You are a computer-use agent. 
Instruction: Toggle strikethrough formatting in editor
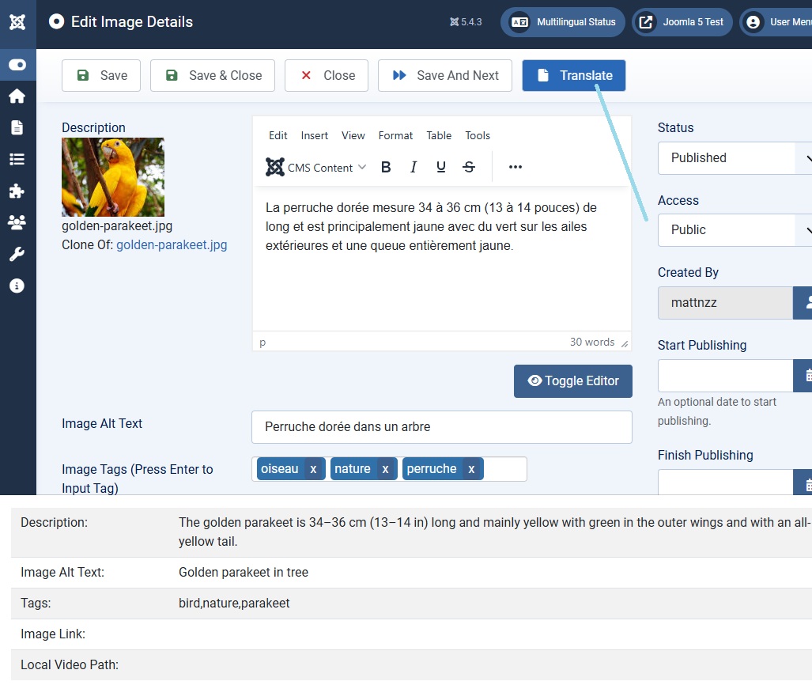click(469, 167)
